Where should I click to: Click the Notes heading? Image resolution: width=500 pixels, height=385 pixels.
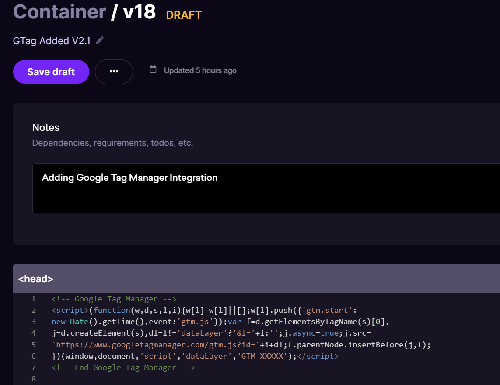point(46,128)
